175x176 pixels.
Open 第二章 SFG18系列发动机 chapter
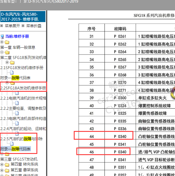tap(23, 58)
